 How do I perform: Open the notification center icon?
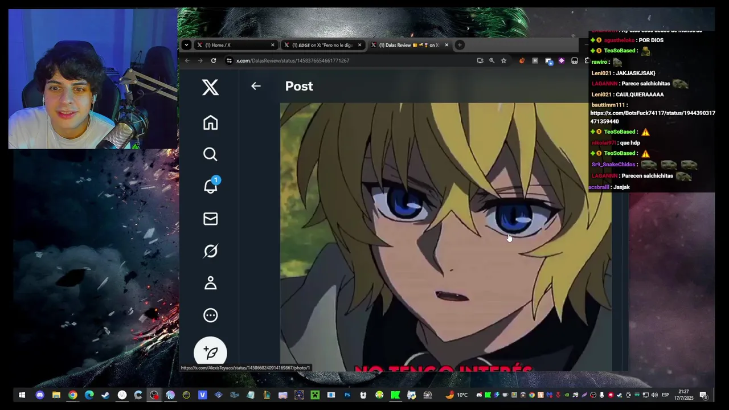point(703,395)
